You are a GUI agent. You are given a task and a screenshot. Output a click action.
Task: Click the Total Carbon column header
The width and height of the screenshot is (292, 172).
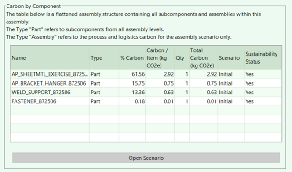[204, 58]
